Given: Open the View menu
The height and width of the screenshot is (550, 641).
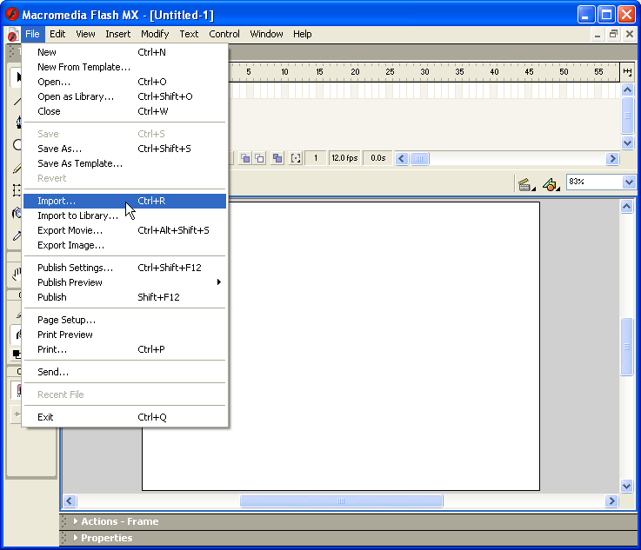Looking at the screenshot, I should click(85, 34).
